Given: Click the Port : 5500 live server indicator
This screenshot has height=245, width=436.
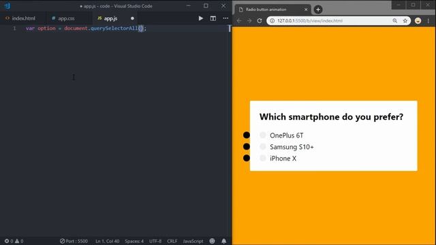Looking at the screenshot, I should tap(74, 241).
